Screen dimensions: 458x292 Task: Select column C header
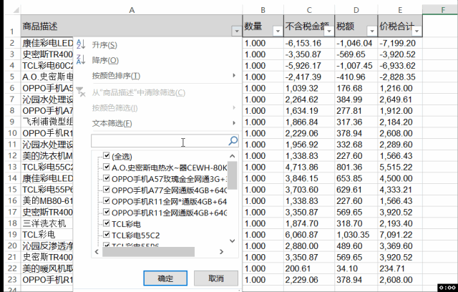[x=309, y=10]
